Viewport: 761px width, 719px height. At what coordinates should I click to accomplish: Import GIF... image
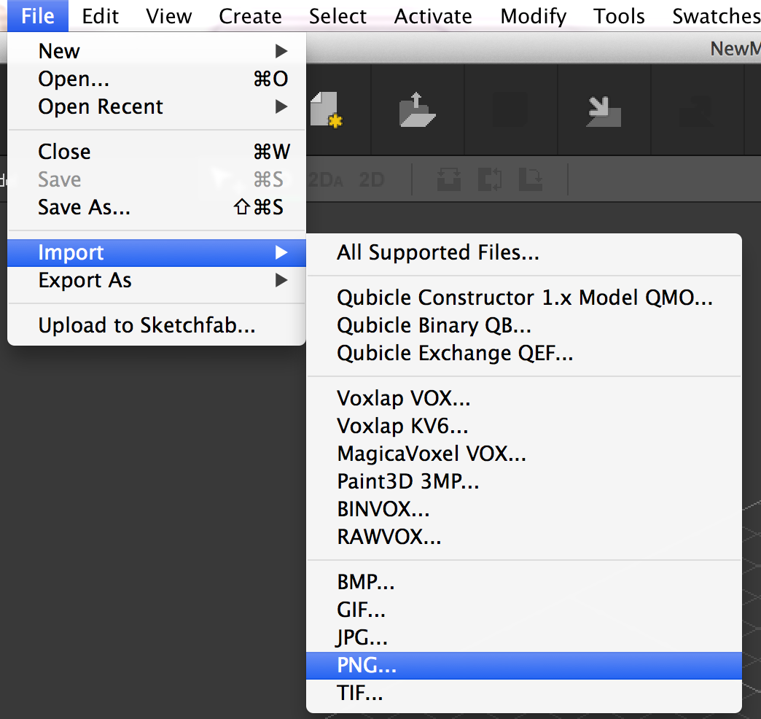click(x=524, y=610)
